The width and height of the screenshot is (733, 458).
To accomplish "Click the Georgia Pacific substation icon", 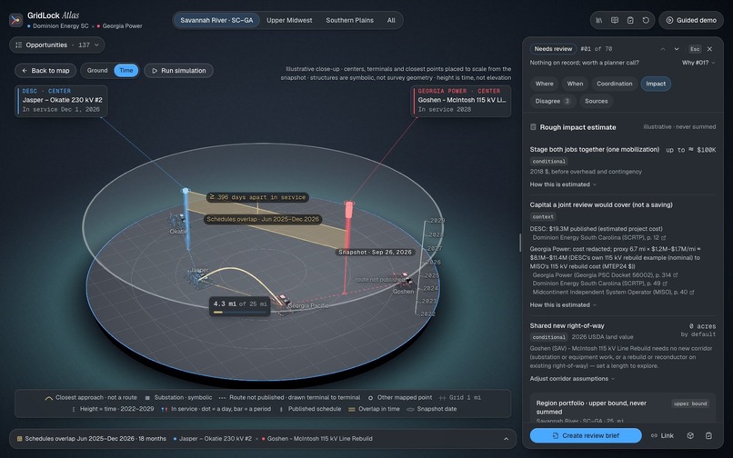I will (x=282, y=301).
